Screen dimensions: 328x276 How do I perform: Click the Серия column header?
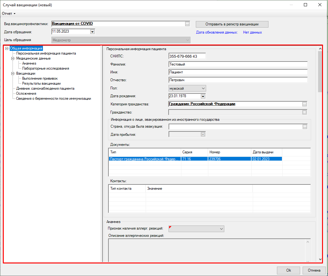[x=195, y=152]
